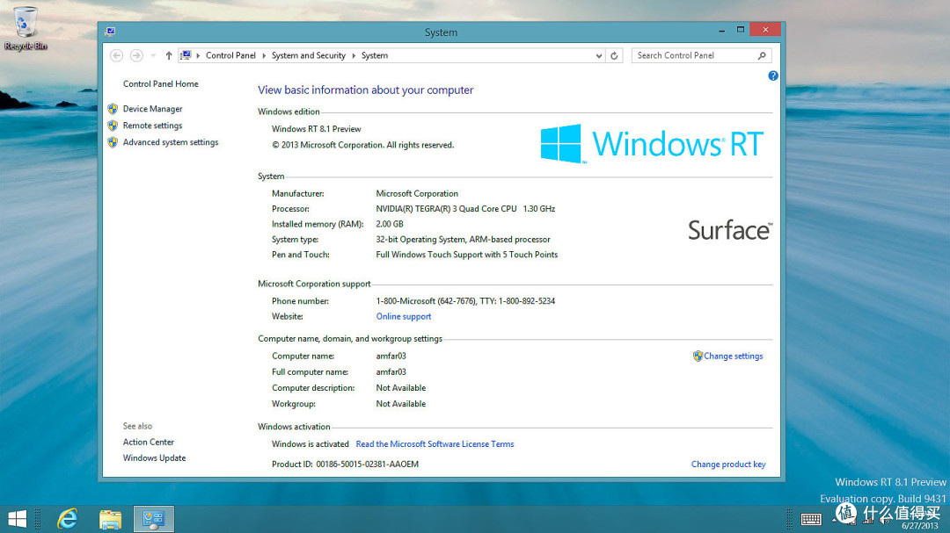Refresh the System page

[x=614, y=55]
